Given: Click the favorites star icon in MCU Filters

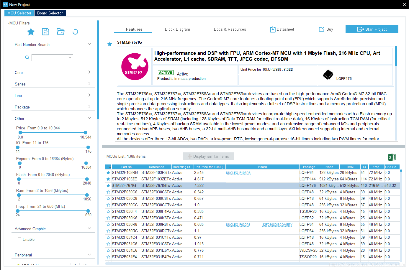Looking at the screenshot, I should coord(31,32).
